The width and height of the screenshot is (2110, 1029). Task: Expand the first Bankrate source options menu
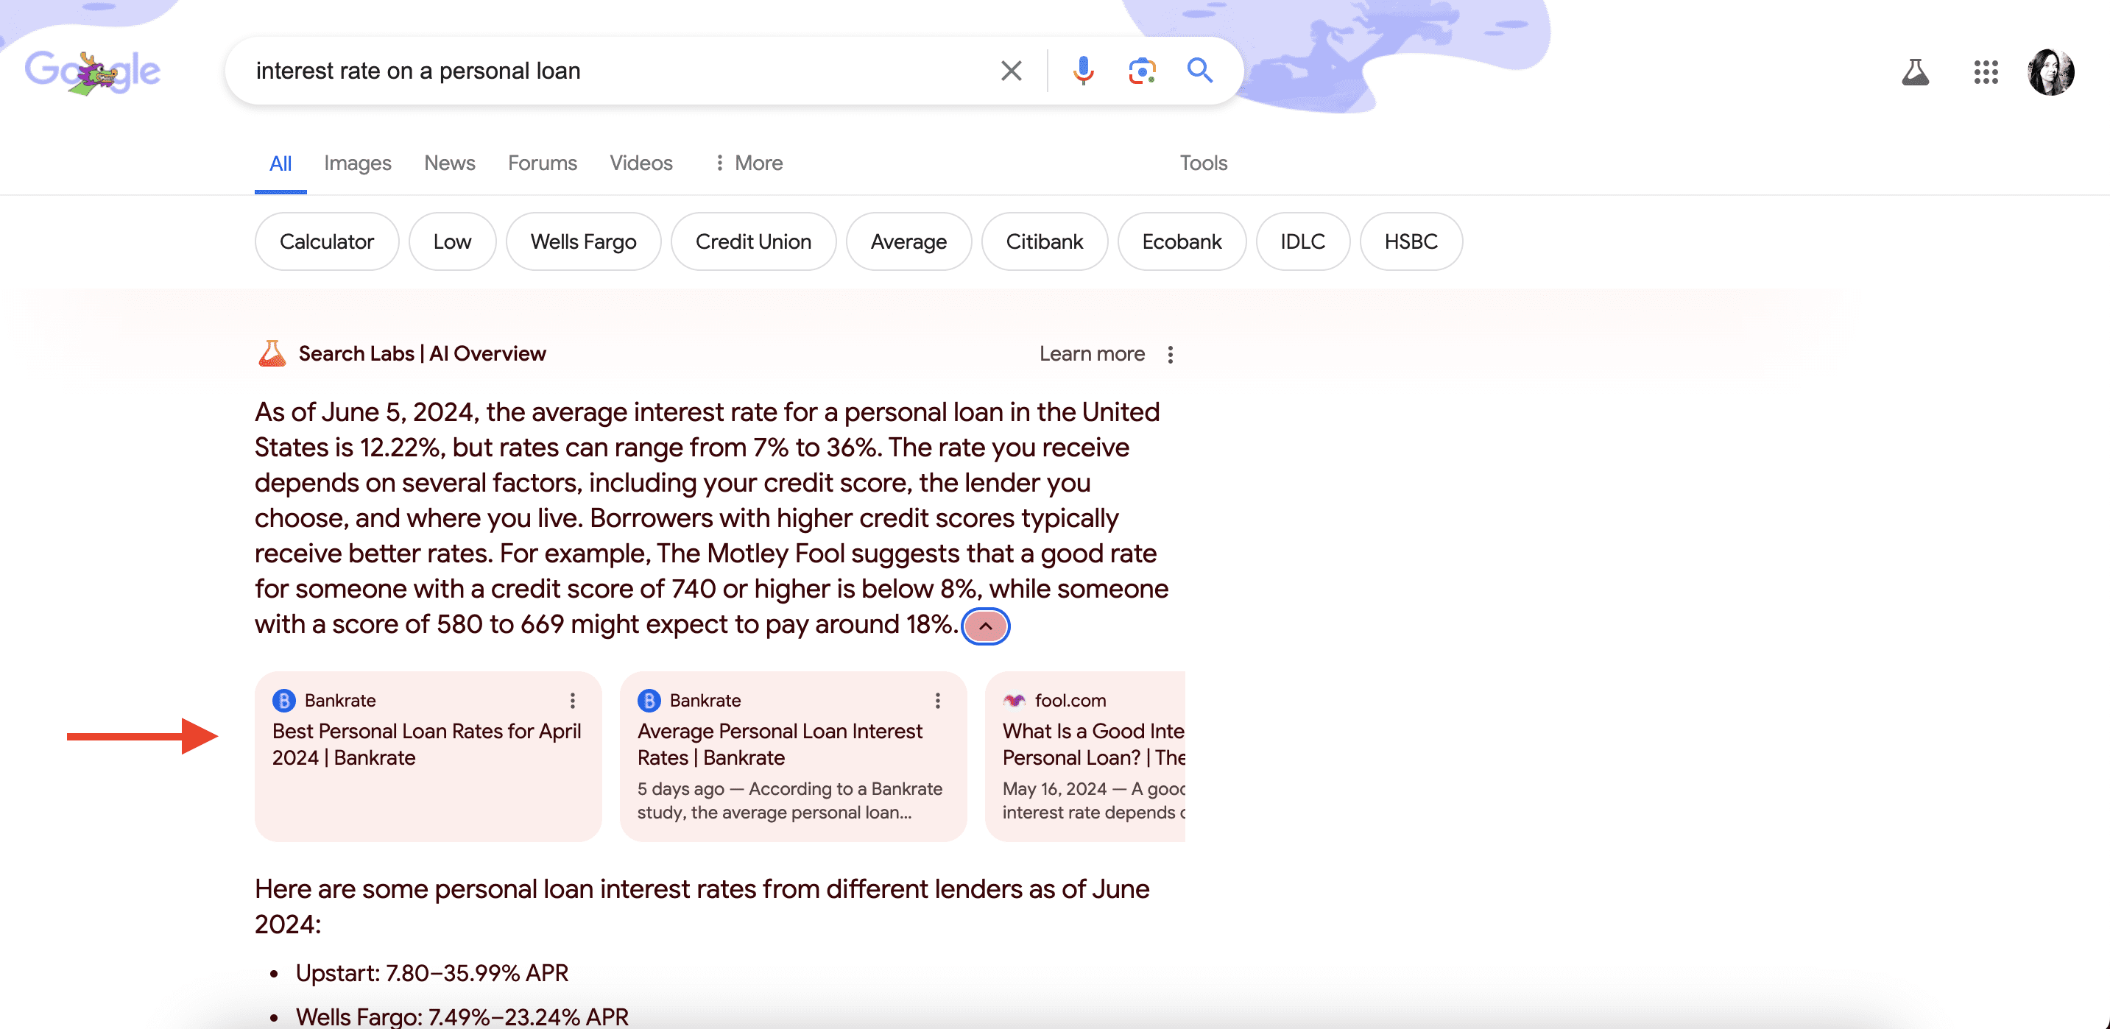pyautogui.click(x=574, y=699)
